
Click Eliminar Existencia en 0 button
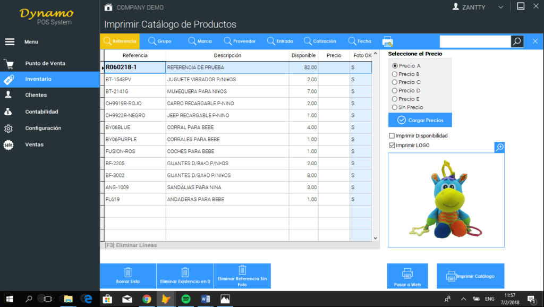point(185,276)
